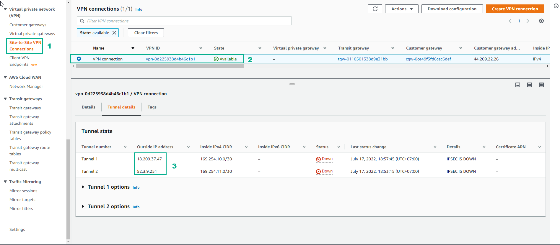
Task: Open transit gateway tgw-0110501338d9e31bb link
Action: click(363, 59)
